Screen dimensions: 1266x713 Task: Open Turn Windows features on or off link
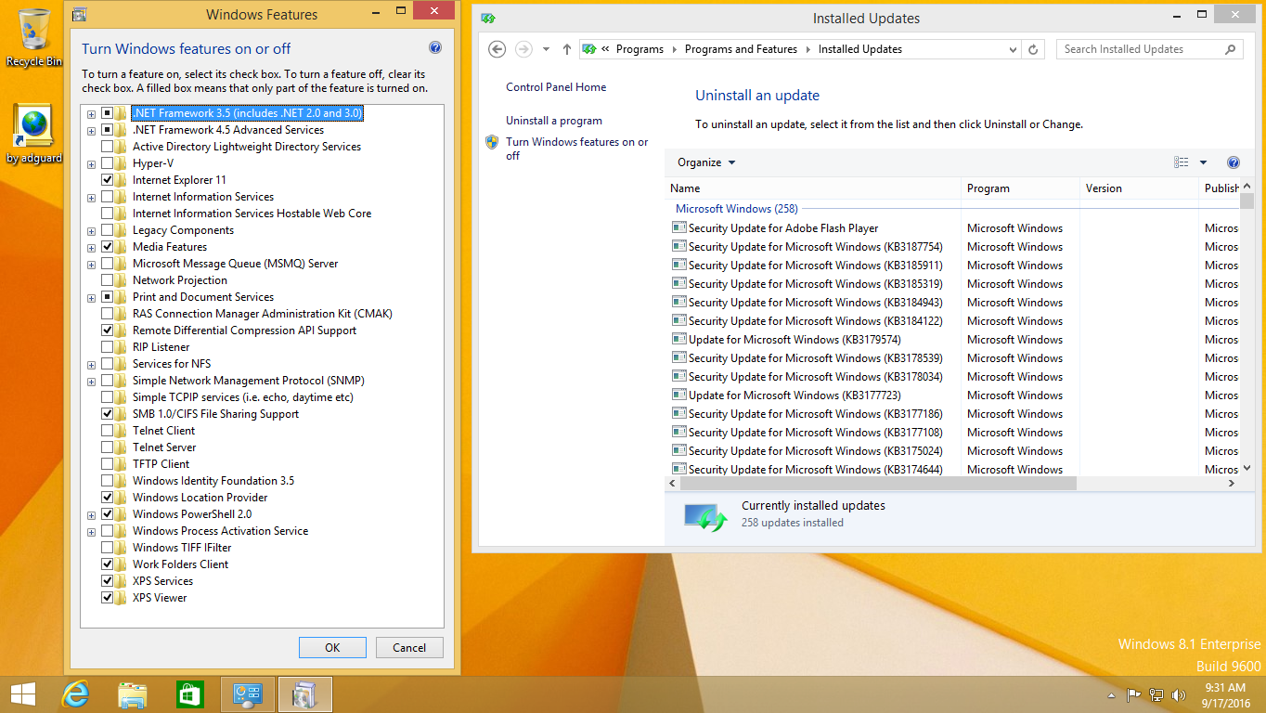tap(577, 149)
